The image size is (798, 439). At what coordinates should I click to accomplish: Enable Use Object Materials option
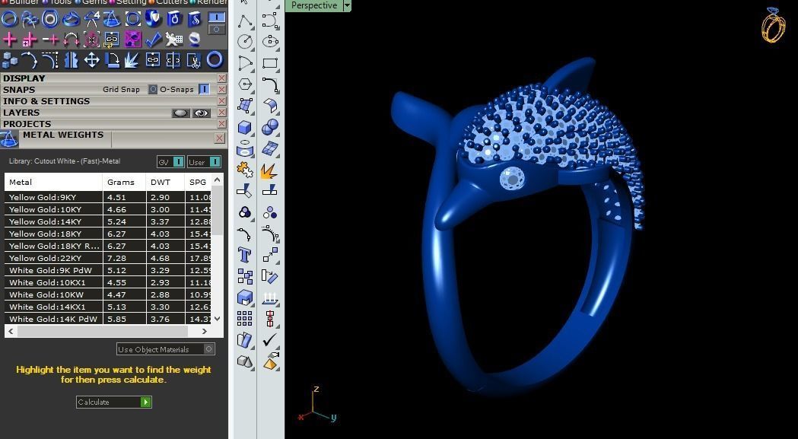point(208,349)
